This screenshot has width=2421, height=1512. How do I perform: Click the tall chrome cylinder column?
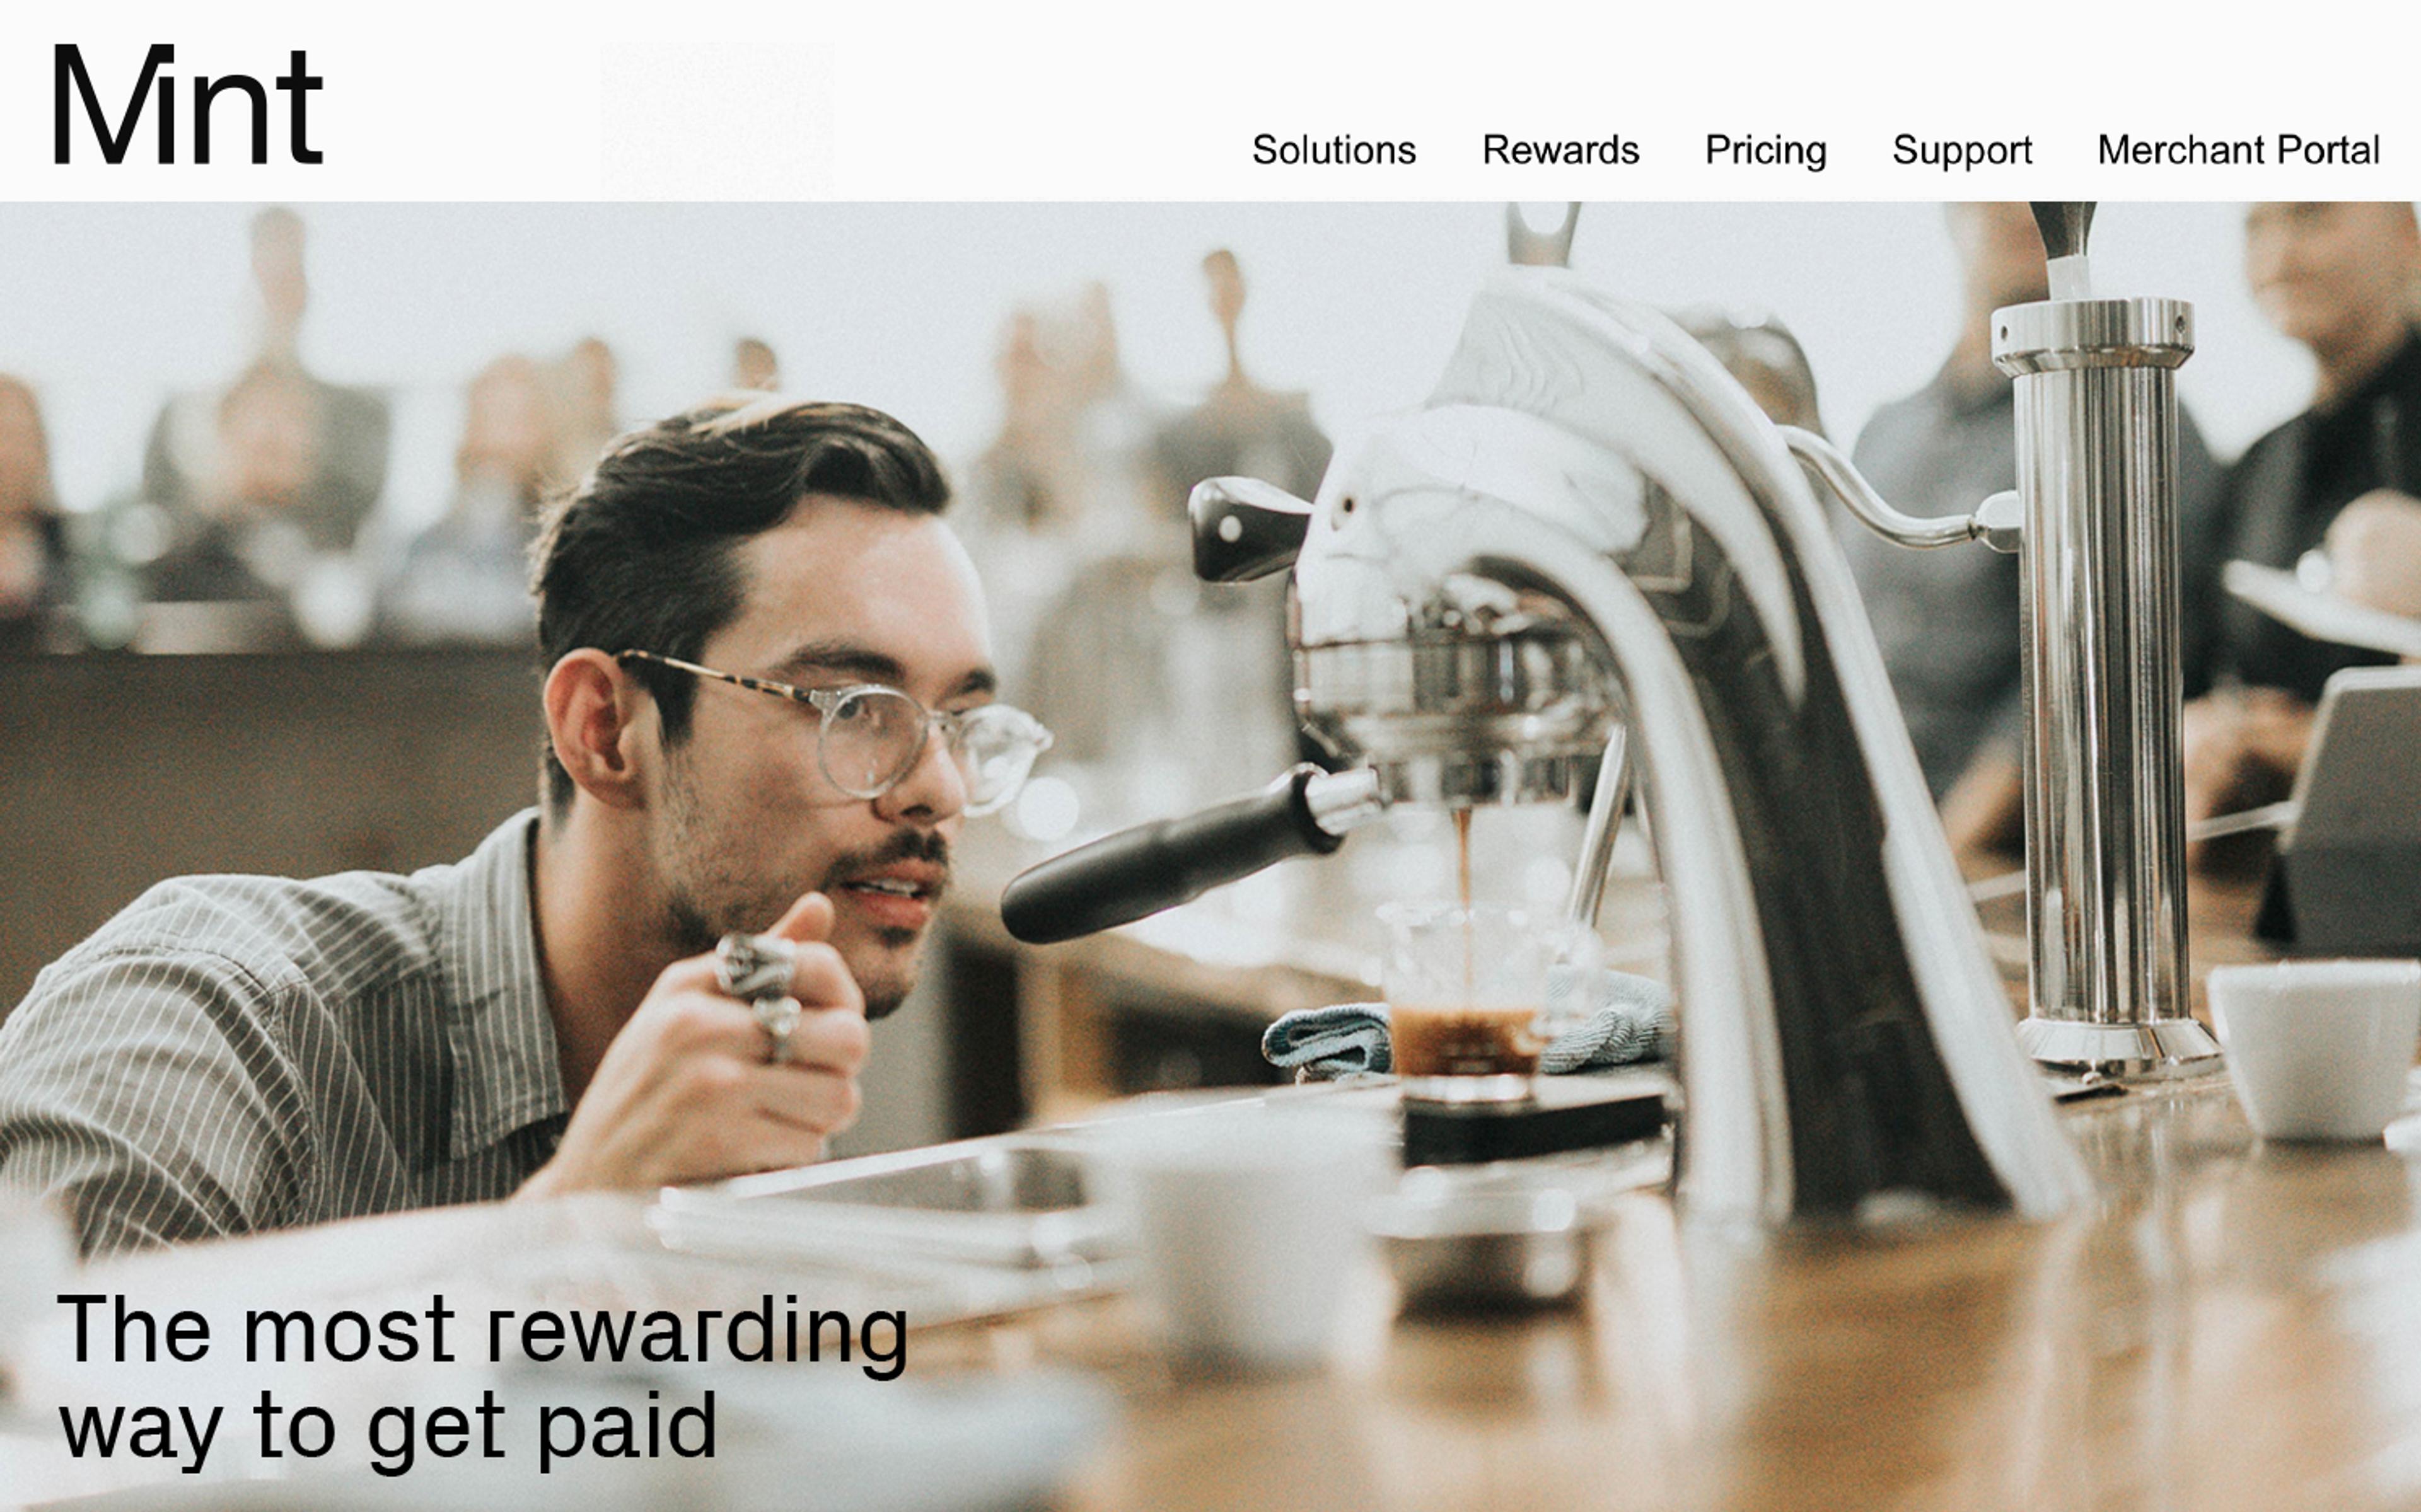point(2100,680)
